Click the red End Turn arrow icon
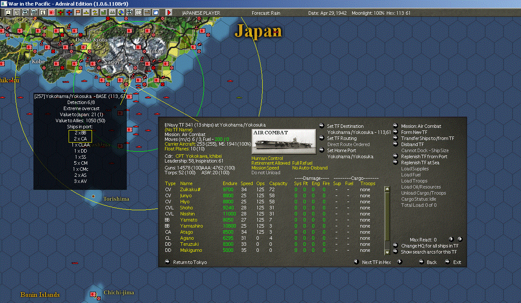521x303 pixels. click(x=169, y=13)
